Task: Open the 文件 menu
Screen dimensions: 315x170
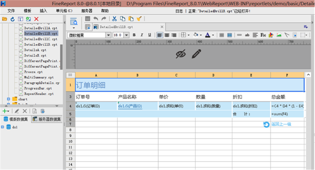Action: [11, 11]
